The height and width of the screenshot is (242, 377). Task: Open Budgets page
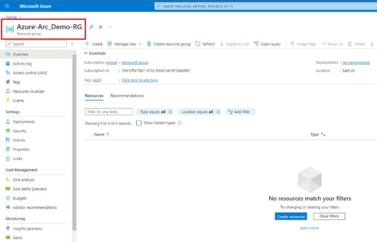pyautogui.click(x=20, y=198)
